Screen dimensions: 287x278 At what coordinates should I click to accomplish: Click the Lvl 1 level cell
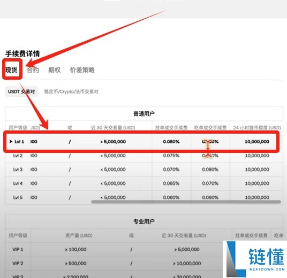[19, 142]
